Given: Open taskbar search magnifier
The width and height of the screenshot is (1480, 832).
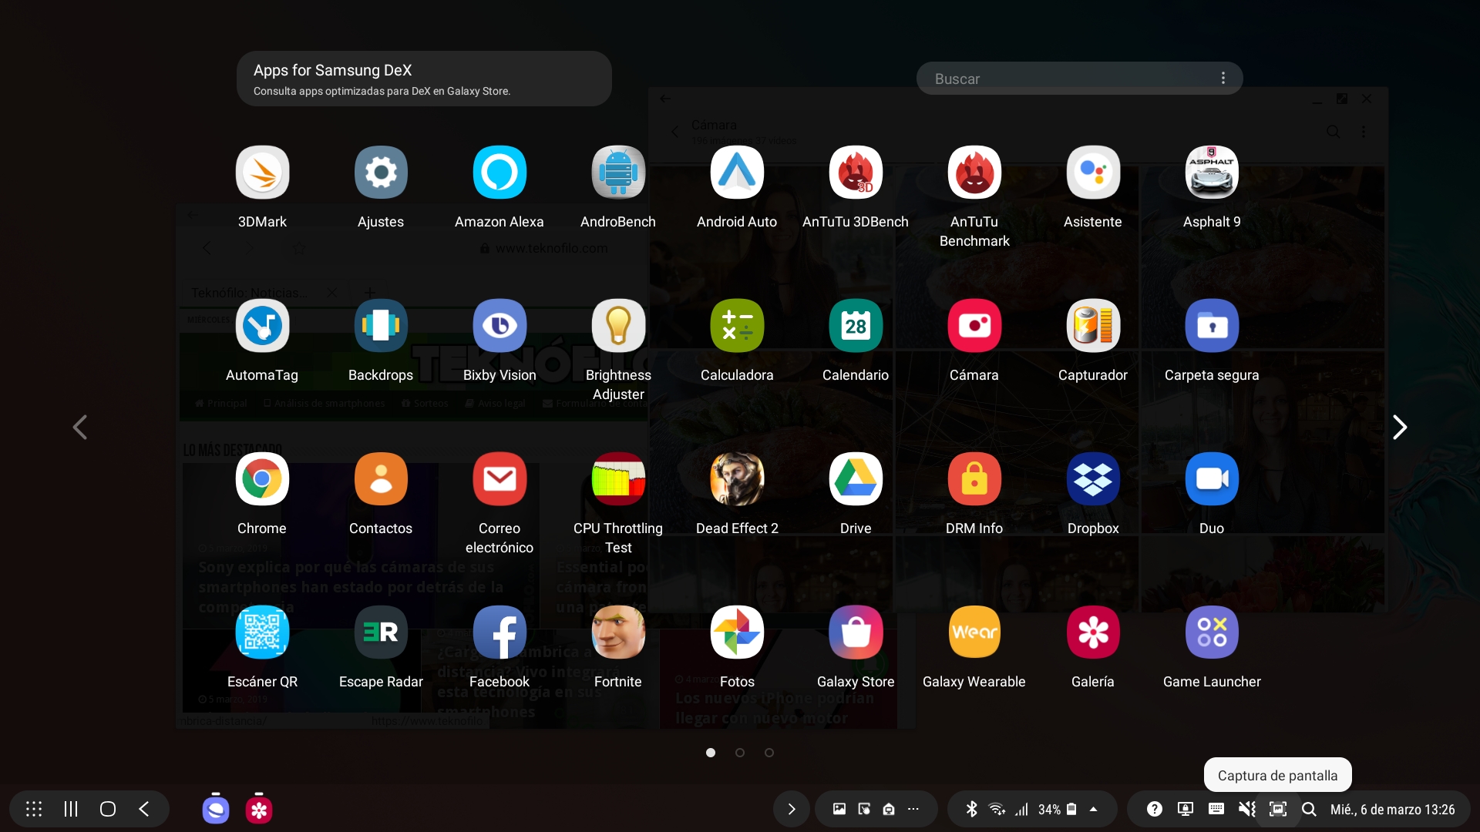Looking at the screenshot, I should pyautogui.click(x=1309, y=809).
